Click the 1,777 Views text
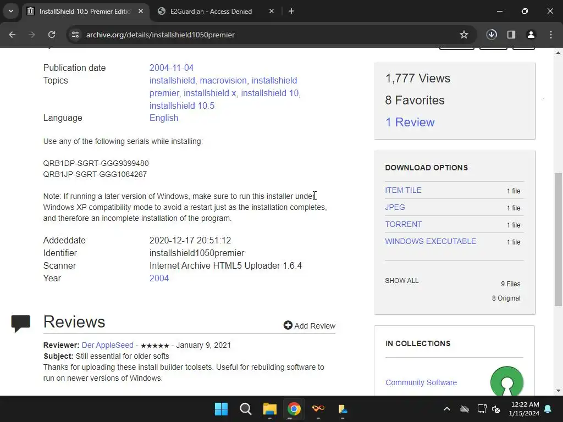The image size is (563, 422). click(x=418, y=78)
